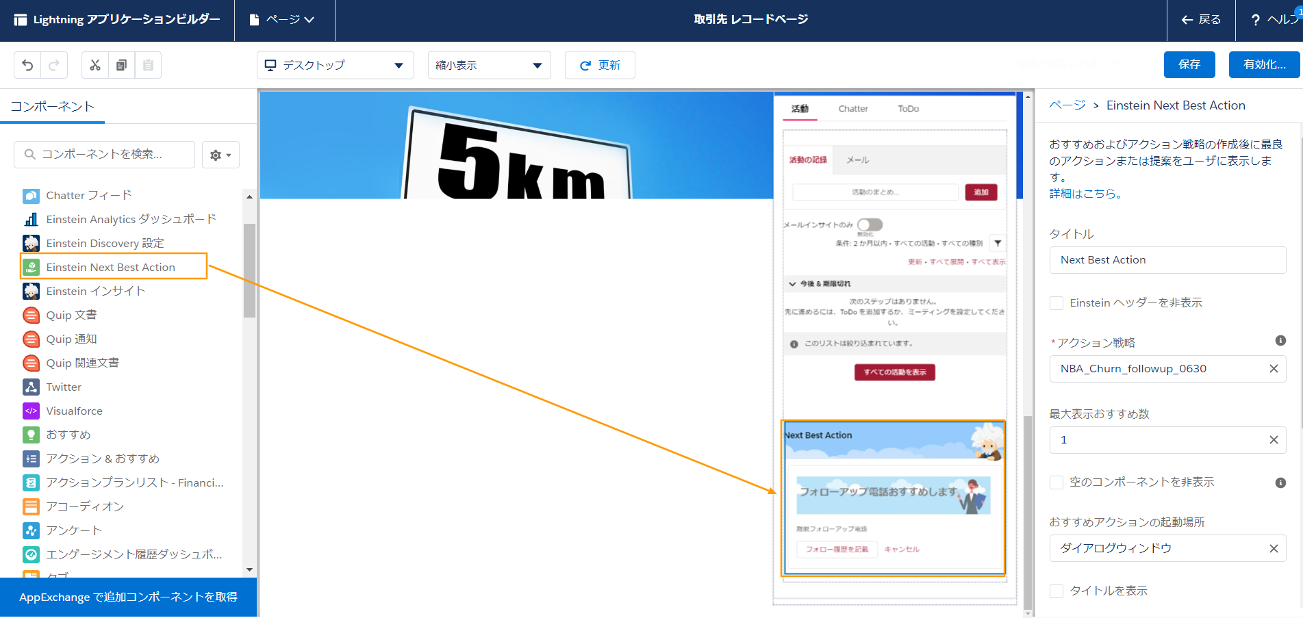The width and height of the screenshot is (1303, 618).
Task: Open the 縮小表示 zoom dropdown
Action: coord(489,65)
